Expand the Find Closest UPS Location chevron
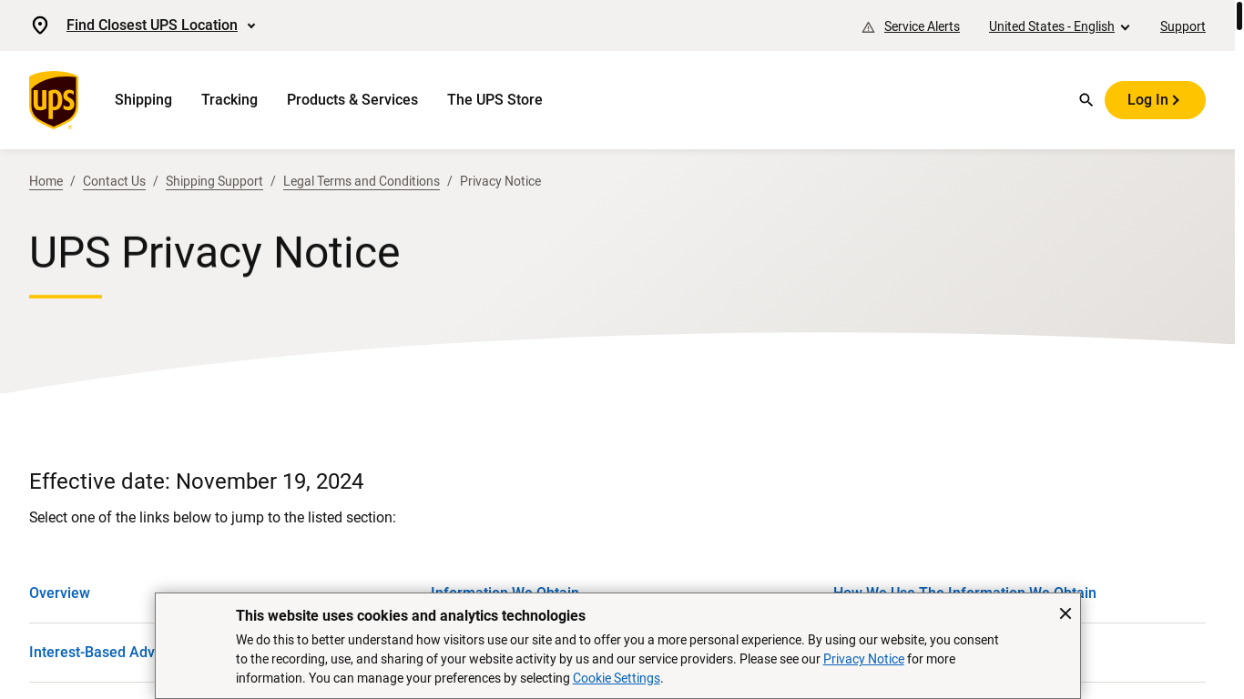The image size is (1244, 699). point(251,25)
